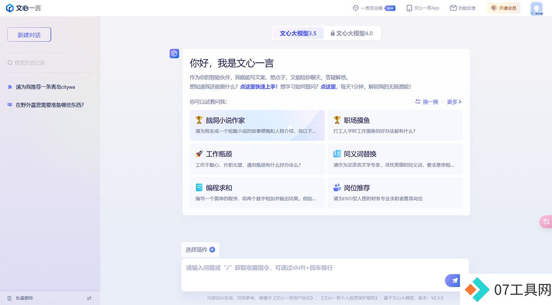Open 《文心一言用户协议》 link
Viewport: 552px width, 305px height.
[x=293, y=298]
